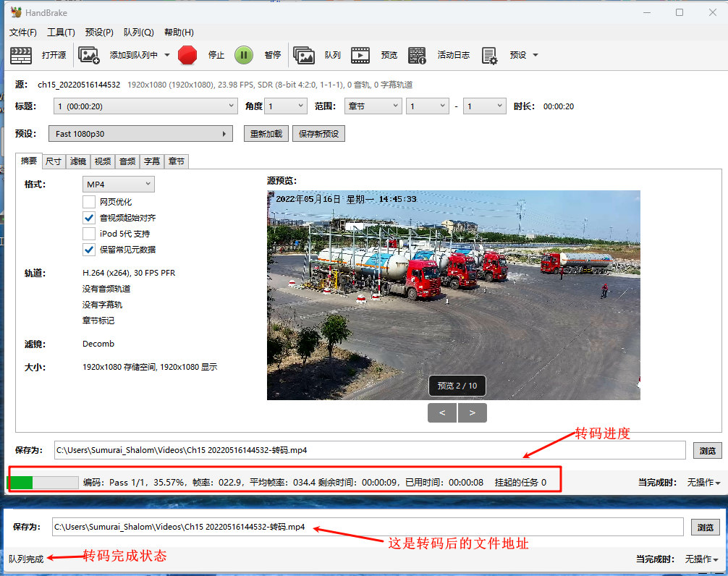Switch to the 音频 tab
The height and width of the screenshot is (576, 728).
pos(127,161)
